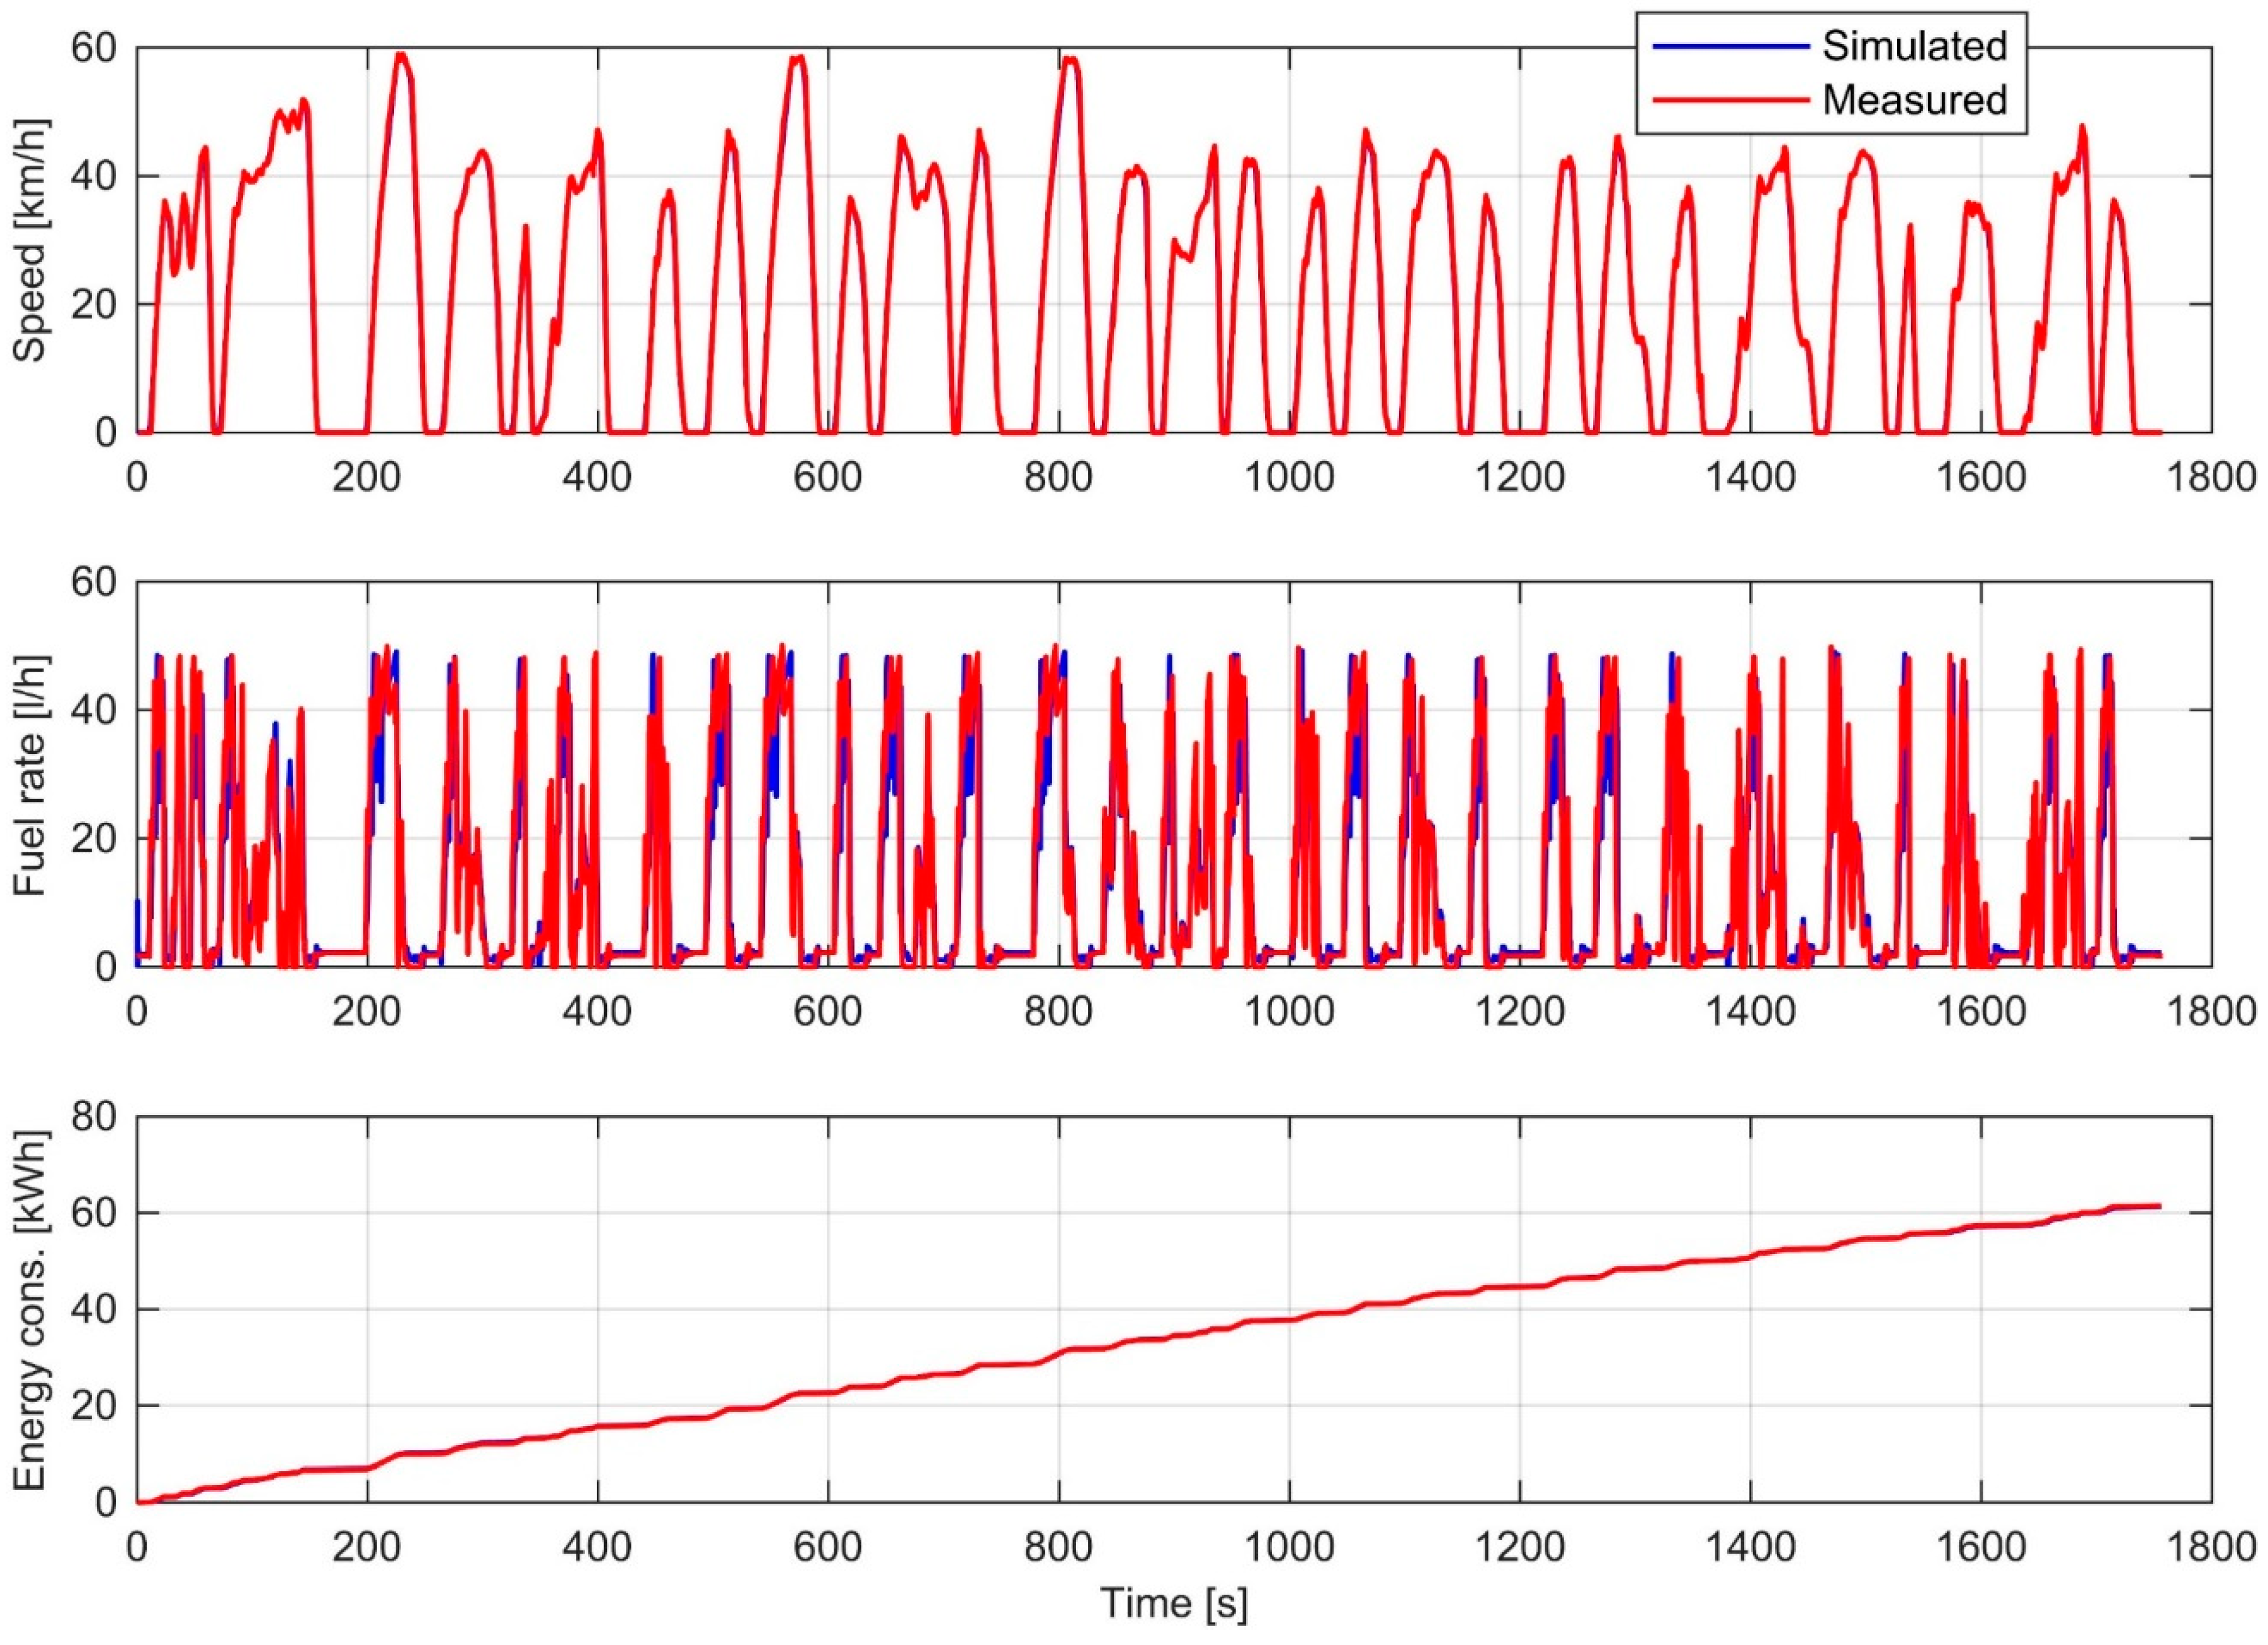Click the Measured legend entry
This screenshot has width=2268, height=1645.
click(1914, 99)
